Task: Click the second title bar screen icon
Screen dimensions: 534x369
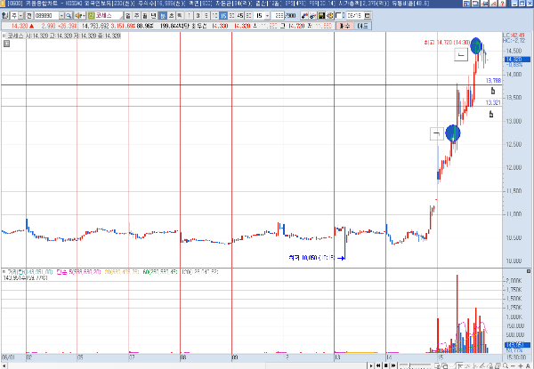Action: click(476, 4)
